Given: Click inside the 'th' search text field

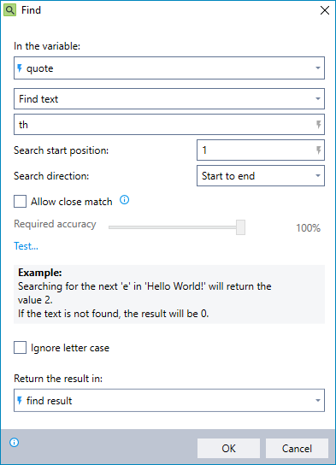Looking at the screenshot, I should click(165, 125).
